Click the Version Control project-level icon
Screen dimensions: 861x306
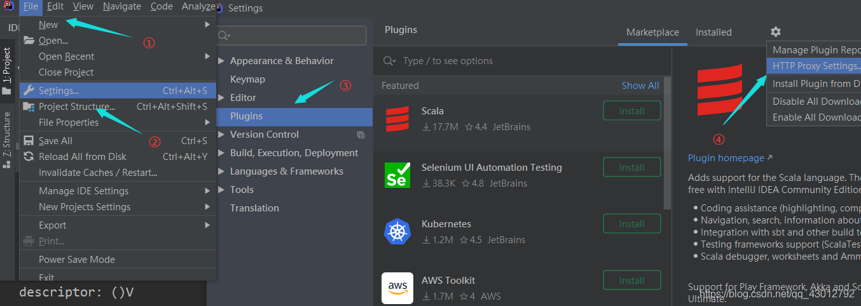pos(361,135)
